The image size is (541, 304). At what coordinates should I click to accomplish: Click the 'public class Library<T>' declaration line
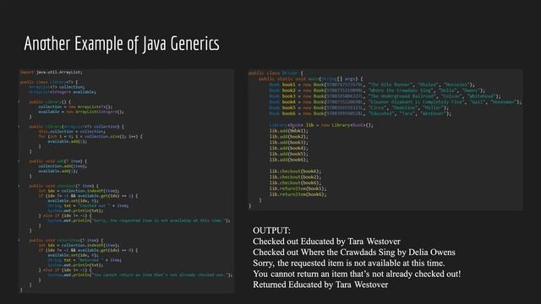(x=49, y=82)
